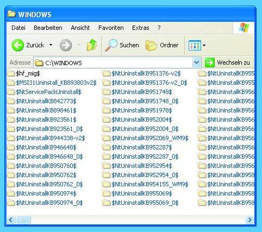The height and width of the screenshot is (232, 262).
Task: Open the Ansicht menu
Action: (x=80, y=28)
